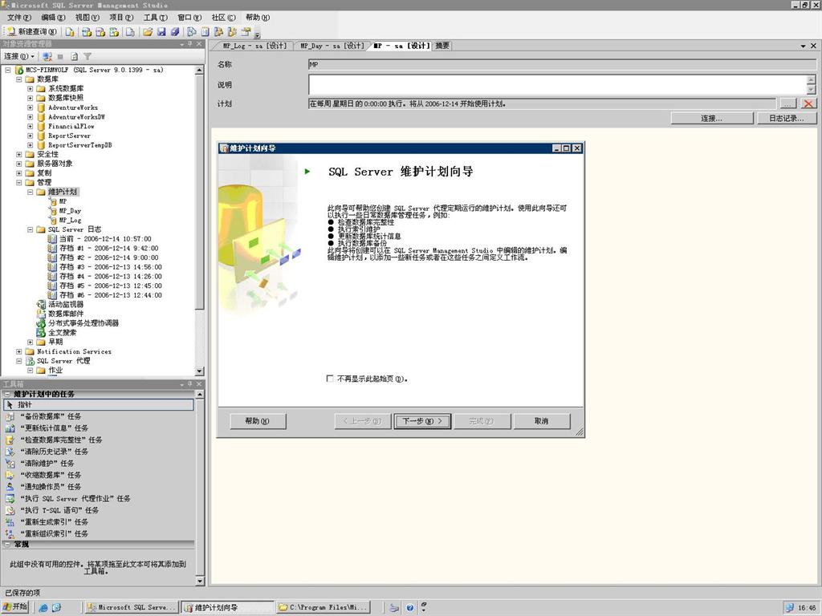
Task: Select the FinancialFlow database
Action: 71,126
